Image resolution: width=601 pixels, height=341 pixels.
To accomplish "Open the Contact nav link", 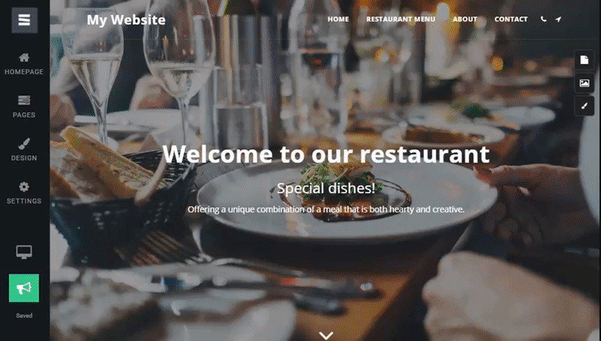I will click(x=511, y=20).
